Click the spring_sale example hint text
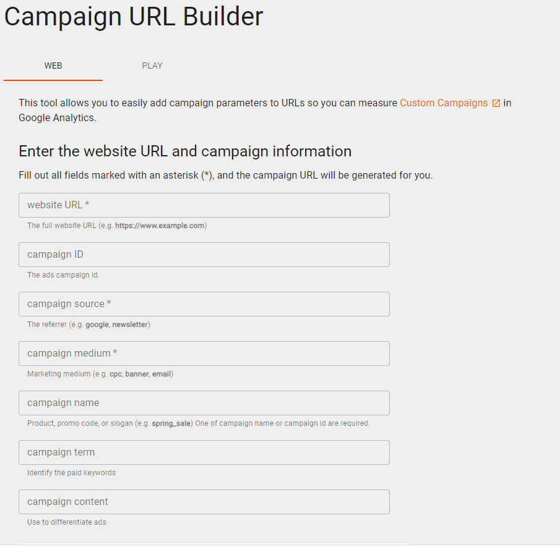The width and height of the screenshot is (560, 547). [171, 423]
